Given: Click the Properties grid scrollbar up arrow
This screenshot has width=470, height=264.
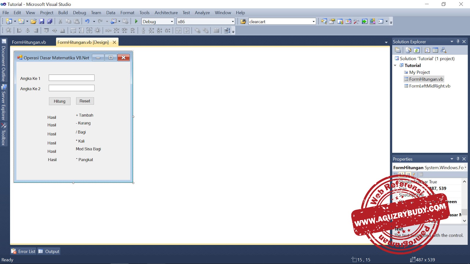Looking at the screenshot, I should tap(464, 182).
